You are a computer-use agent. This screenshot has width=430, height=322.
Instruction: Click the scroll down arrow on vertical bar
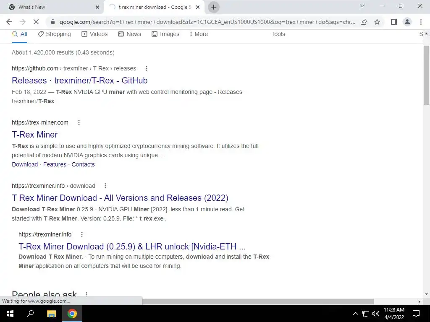pyautogui.click(x=426, y=295)
